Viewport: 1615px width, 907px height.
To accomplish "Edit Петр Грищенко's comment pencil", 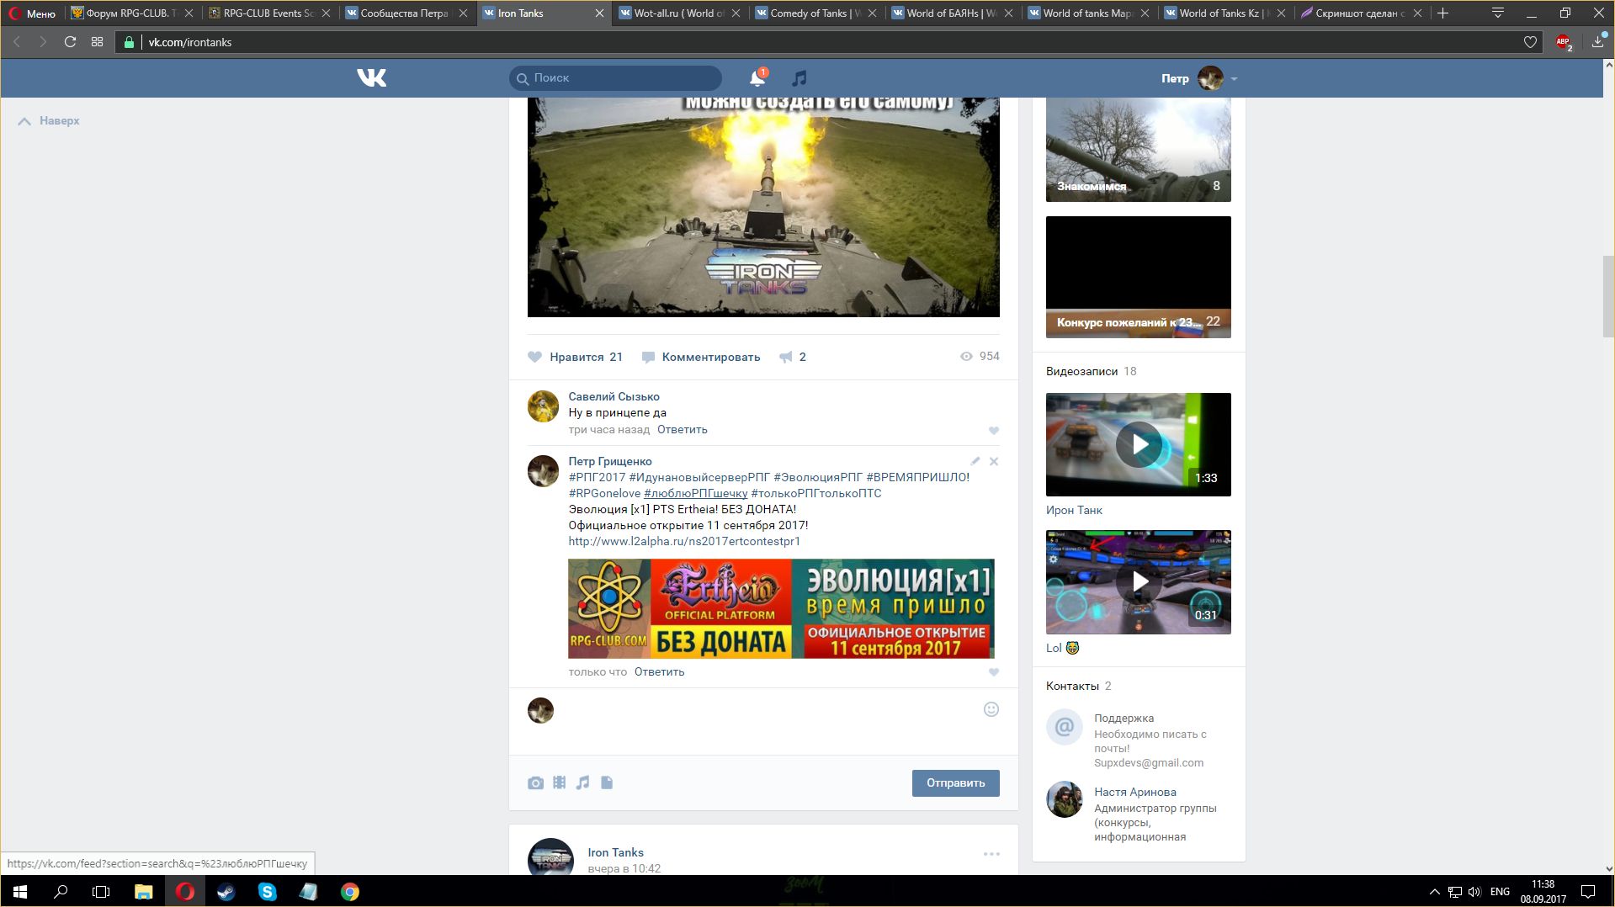I will coord(975,461).
